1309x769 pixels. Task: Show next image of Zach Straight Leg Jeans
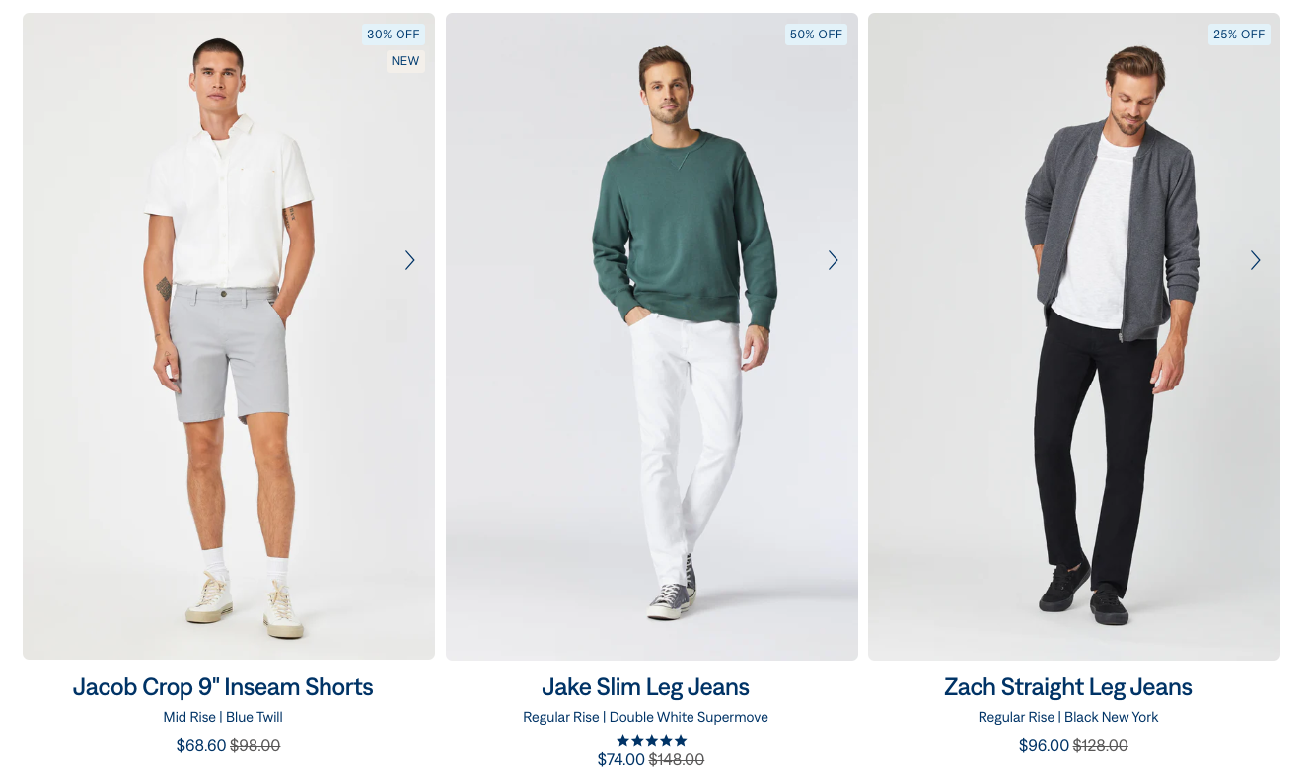[x=1256, y=260]
